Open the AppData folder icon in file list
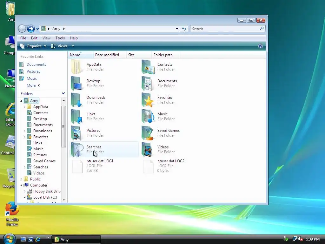The height and width of the screenshot is (244, 325). point(76,67)
